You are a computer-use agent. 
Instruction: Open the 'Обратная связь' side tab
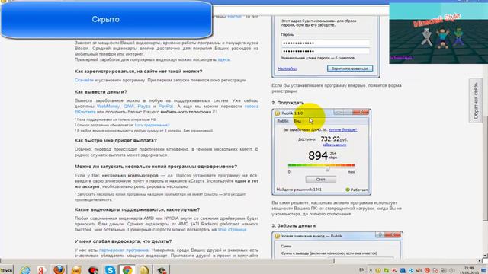[476, 100]
